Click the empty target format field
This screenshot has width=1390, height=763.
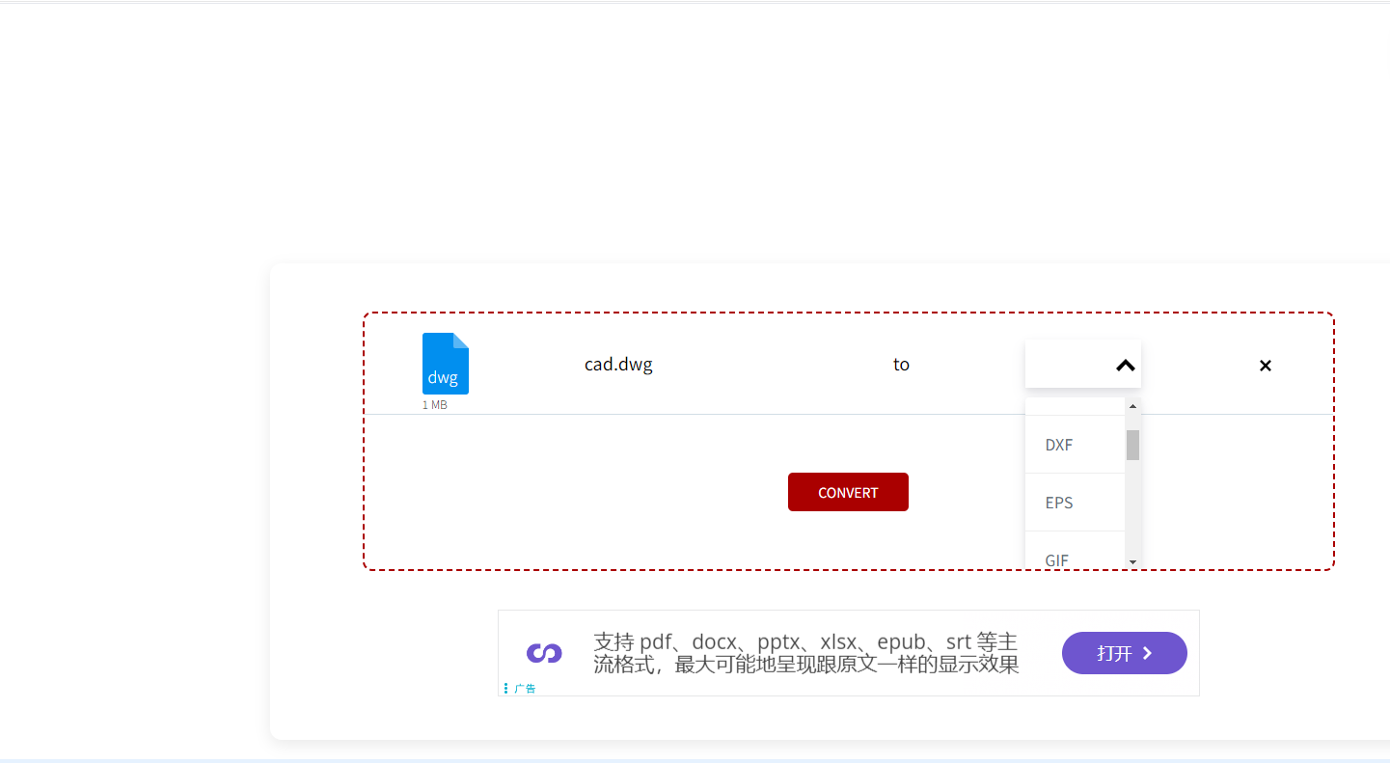pos(1066,365)
